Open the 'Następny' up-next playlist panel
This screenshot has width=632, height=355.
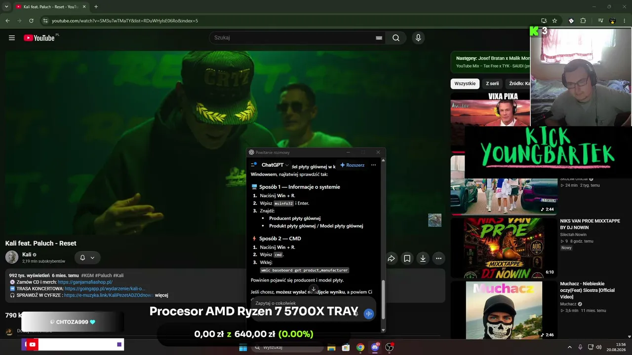coord(490,62)
